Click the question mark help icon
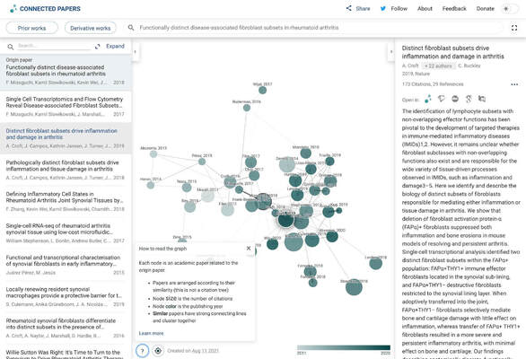Image resolution: width=526 pixels, height=359 pixels. point(142,351)
